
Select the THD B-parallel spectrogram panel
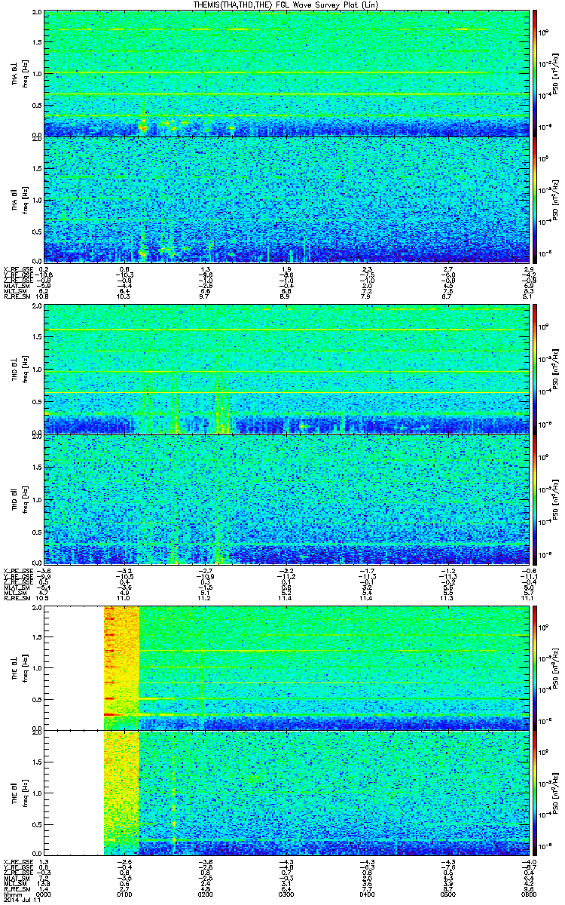coord(285,499)
